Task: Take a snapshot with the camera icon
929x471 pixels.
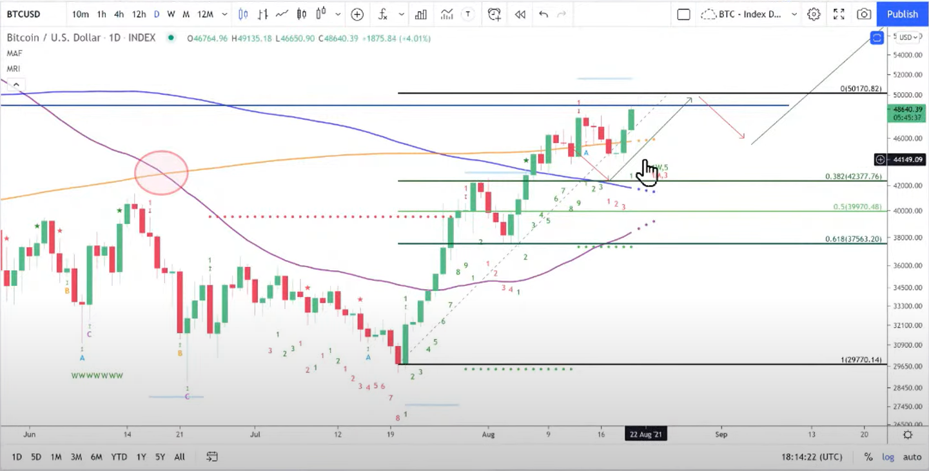Action: coord(864,14)
